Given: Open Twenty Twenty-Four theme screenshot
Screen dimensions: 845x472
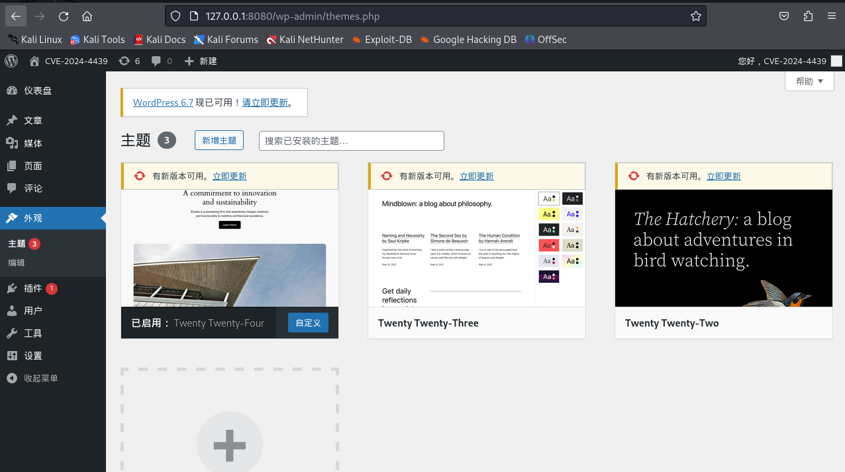Looking at the screenshot, I should 230,248.
